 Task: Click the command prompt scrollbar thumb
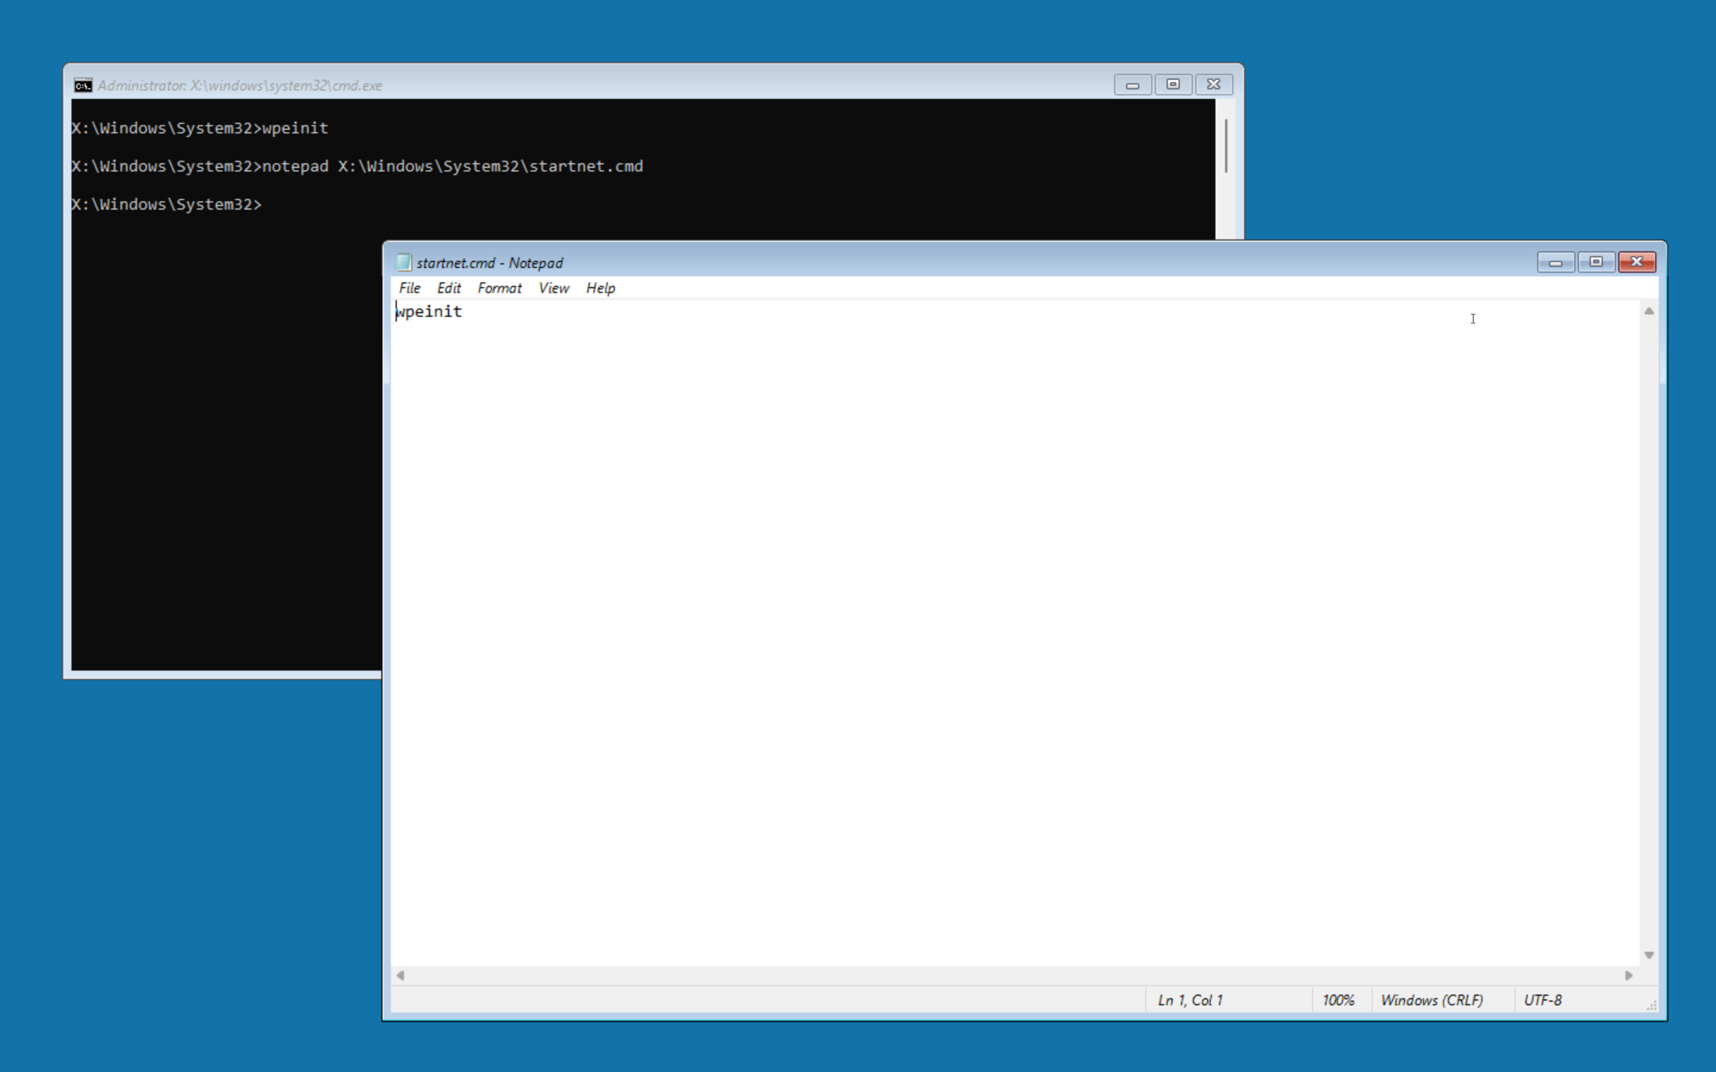click(1225, 145)
